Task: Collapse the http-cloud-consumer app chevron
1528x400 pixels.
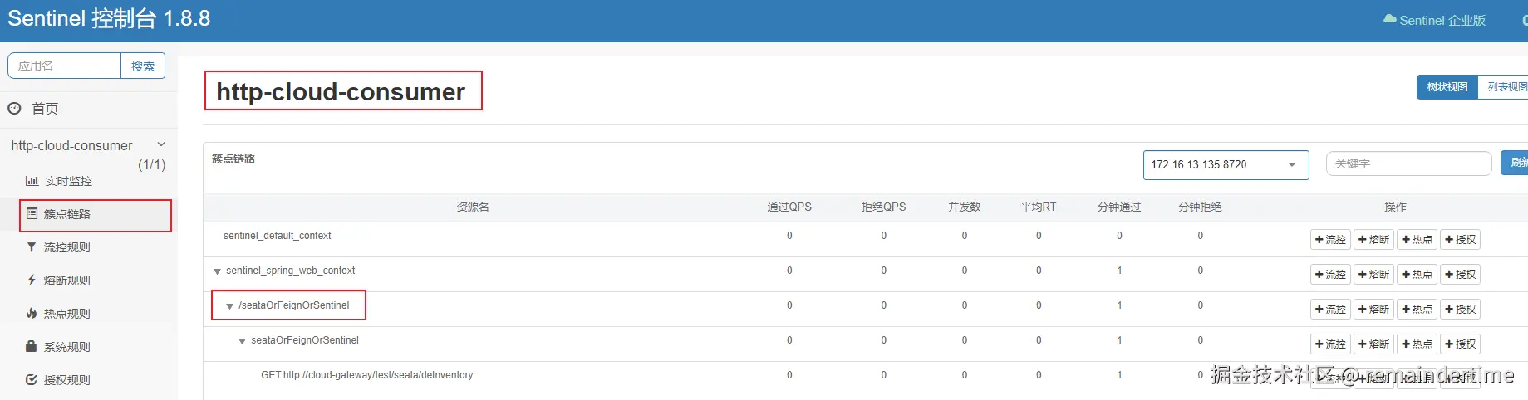Action: coord(161,144)
